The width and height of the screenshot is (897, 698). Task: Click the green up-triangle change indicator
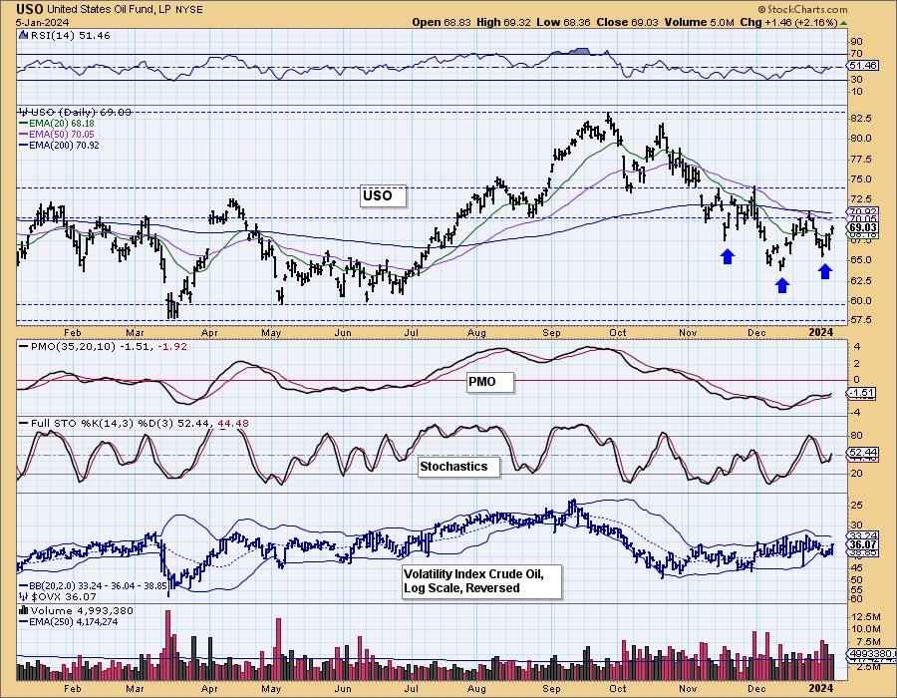pyautogui.click(x=844, y=23)
